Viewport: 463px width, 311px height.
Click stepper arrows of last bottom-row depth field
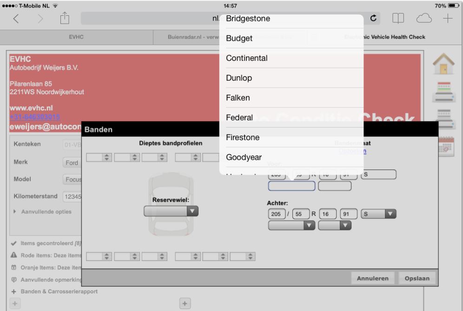(251, 257)
